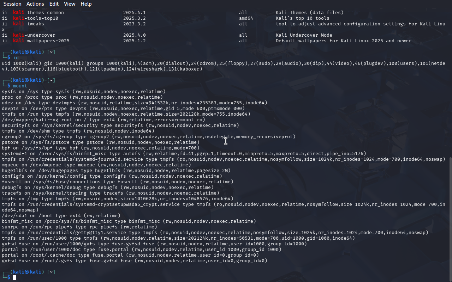
Task: Open the Help menu
Action: 86,4
